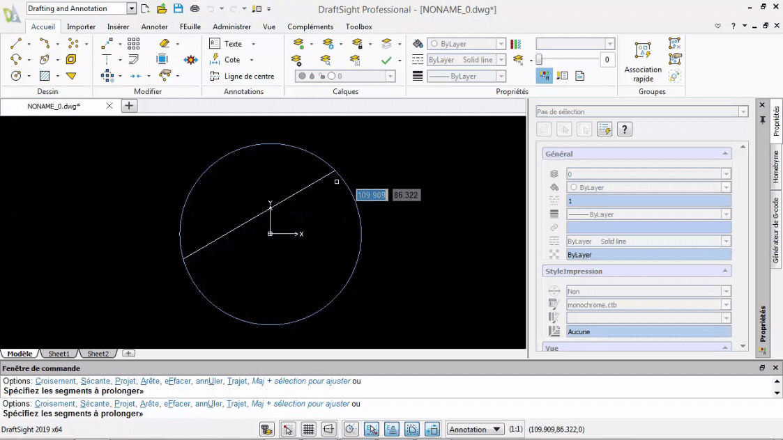Screen dimensions: 783x440
Task: Click the linetype scale field showing 1
Action: point(648,201)
